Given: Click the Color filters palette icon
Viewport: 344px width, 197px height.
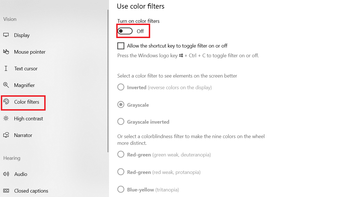Looking at the screenshot, I should click(6, 102).
